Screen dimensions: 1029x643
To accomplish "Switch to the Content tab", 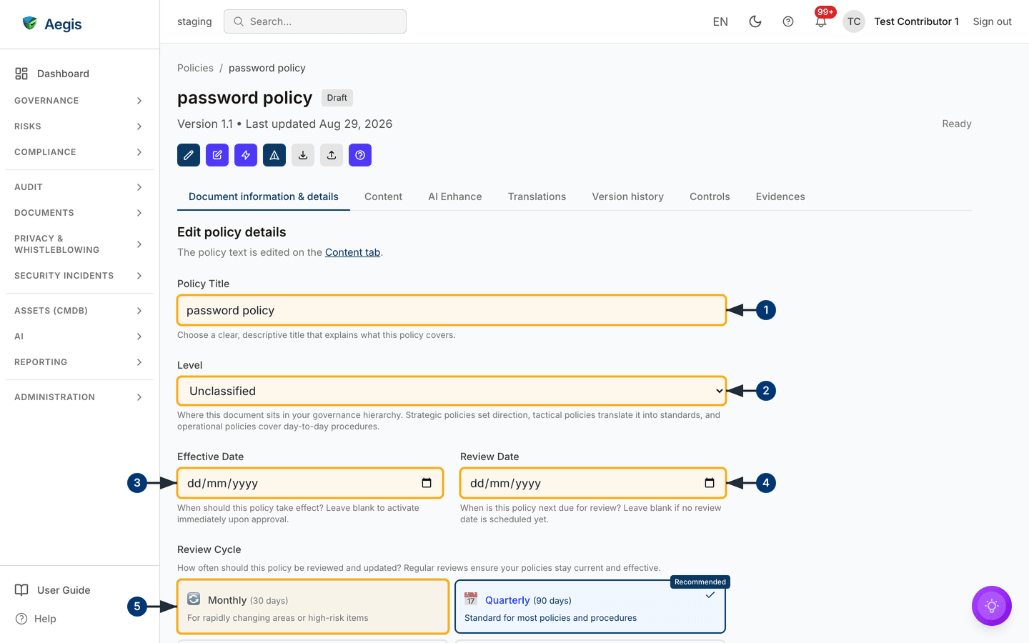I will [x=383, y=196].
